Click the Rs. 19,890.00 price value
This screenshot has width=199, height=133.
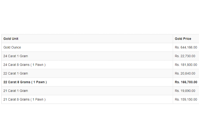(185, 91)
